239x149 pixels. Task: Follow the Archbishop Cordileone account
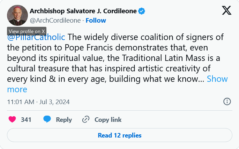96,21
